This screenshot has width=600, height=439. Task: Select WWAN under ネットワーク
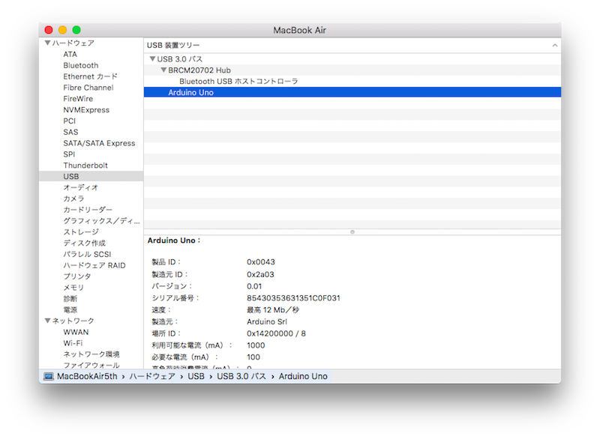tap(76, 332)
